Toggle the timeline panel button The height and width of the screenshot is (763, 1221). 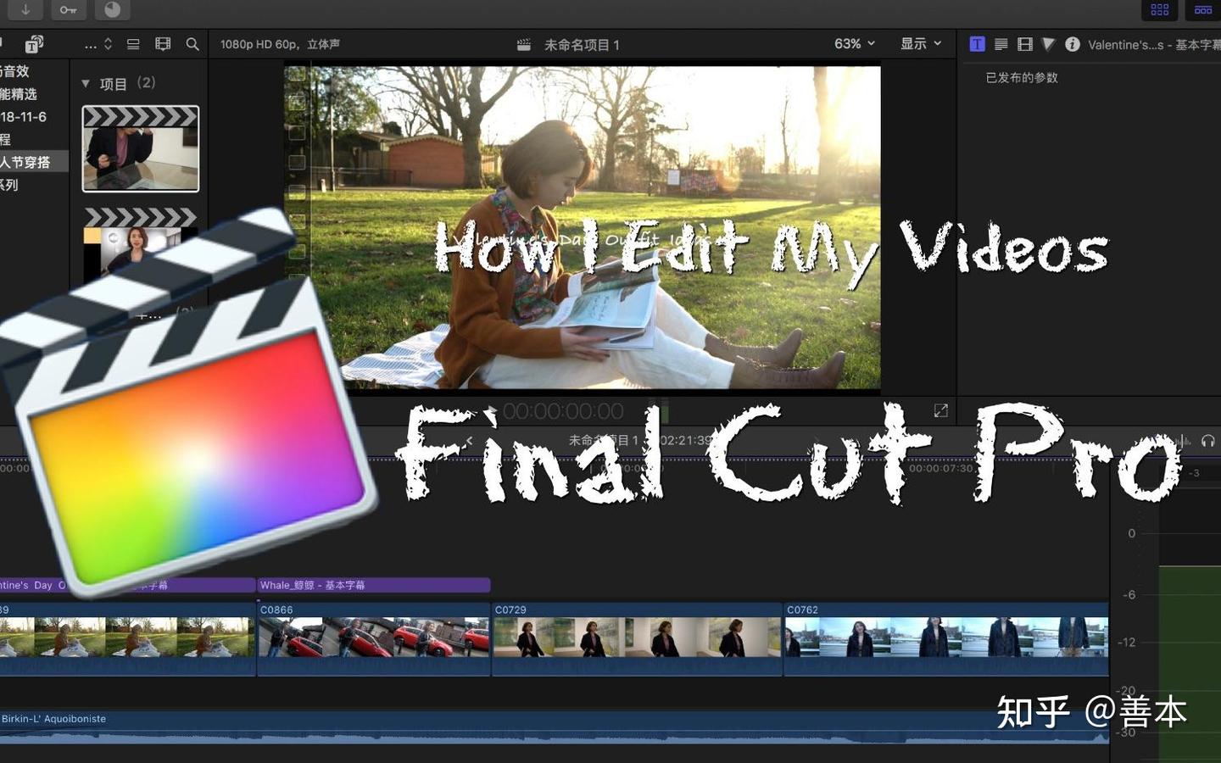click(x=1203, y=10)
